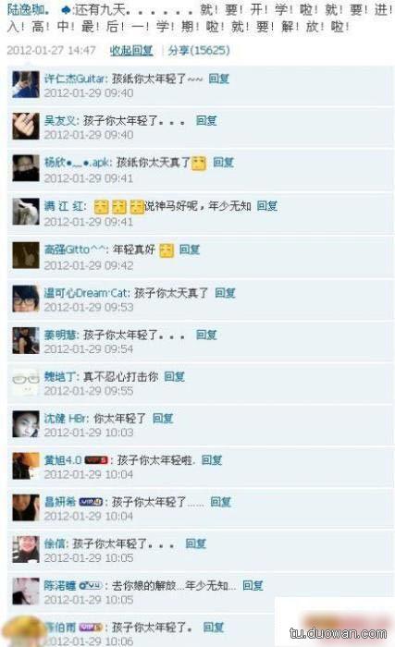
Task: Click 姜明慧's avatar image
Action: [26, 340]
